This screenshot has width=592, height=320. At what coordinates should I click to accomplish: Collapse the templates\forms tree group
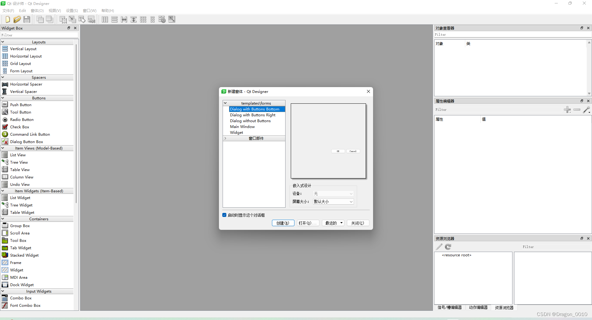(x=225, y=103)
